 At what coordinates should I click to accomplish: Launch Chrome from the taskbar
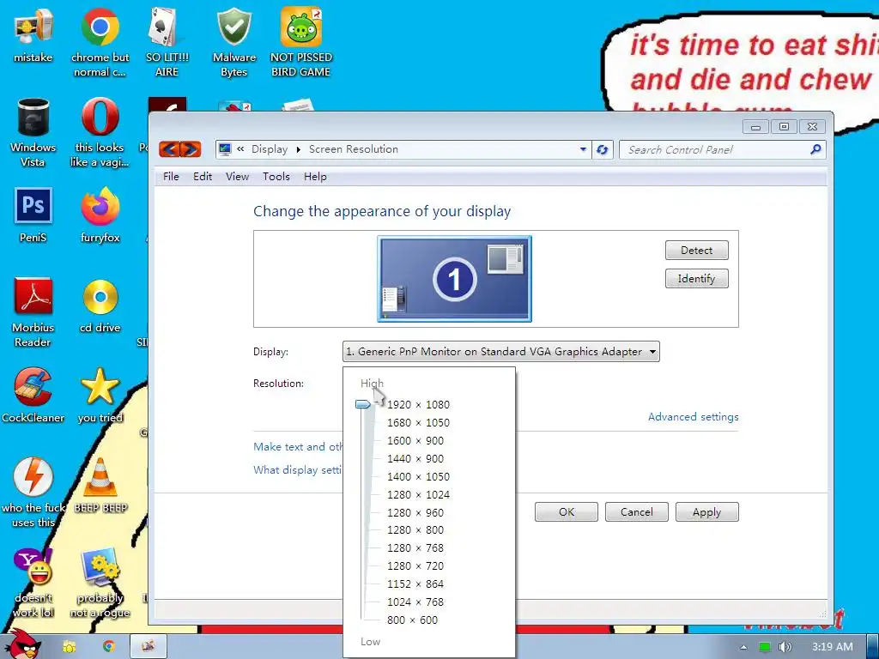[109, 646]
